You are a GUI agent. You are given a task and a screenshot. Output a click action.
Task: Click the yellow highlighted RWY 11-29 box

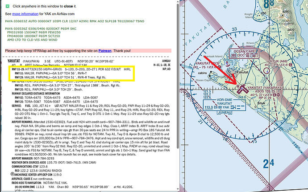71,74
